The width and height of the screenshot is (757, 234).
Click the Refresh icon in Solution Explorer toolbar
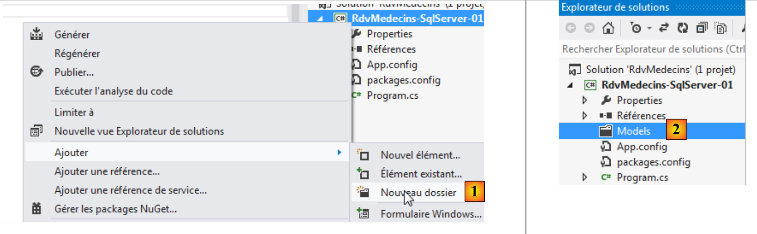click(x=682, y=28)
